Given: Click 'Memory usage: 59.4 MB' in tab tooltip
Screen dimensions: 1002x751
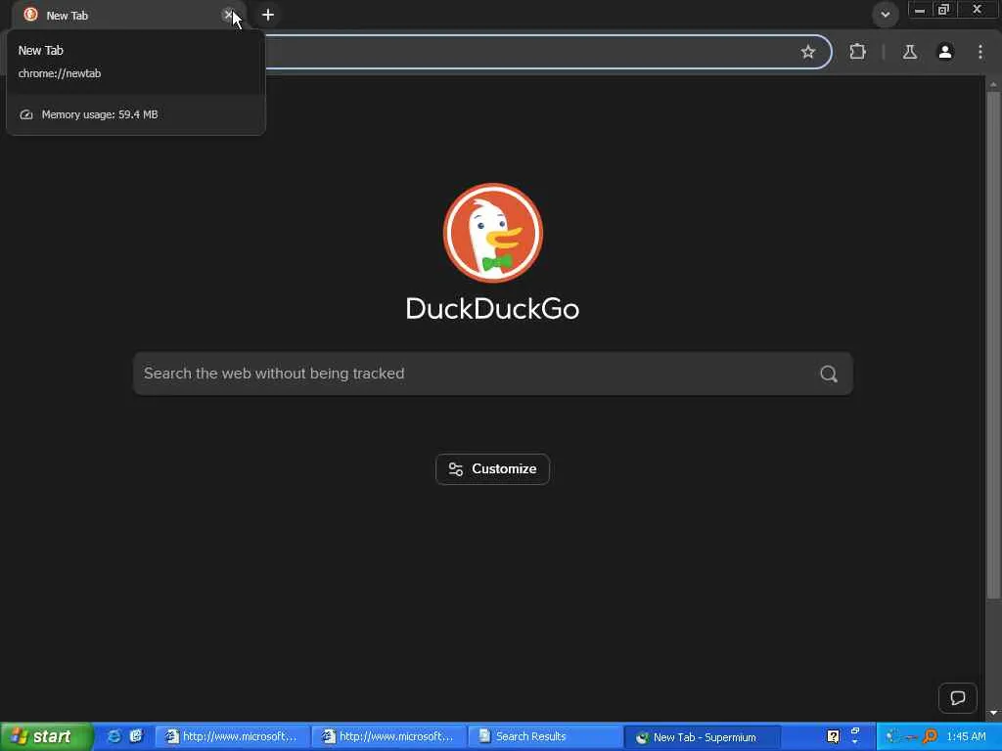Looking at the screenshot, I should click(100, 115).
